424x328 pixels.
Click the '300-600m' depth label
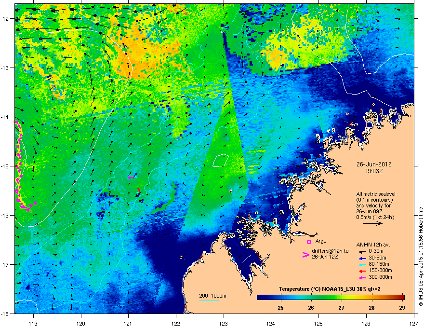pyautogui.click(x=380, y=277)
